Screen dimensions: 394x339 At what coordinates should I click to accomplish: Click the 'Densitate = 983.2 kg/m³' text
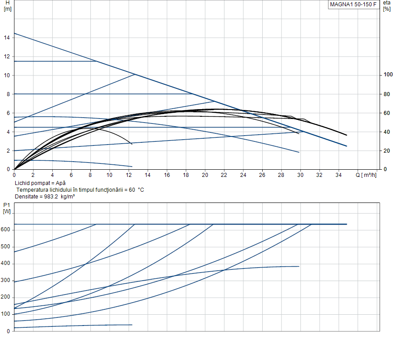point(45,197)
